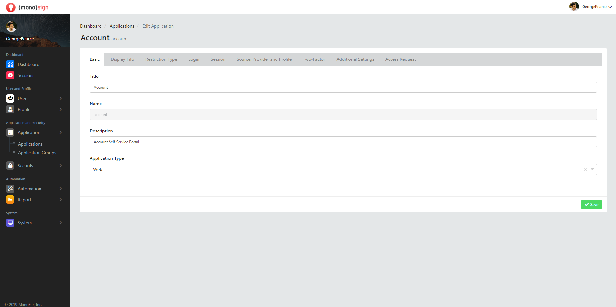
Task: Expand the Report menu chevron
Action: pos(61,200)
